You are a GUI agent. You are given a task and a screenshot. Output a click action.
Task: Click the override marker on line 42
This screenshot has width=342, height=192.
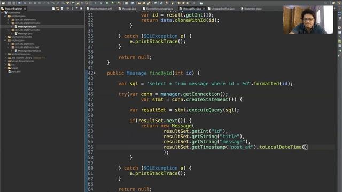(x=94, y=73)
